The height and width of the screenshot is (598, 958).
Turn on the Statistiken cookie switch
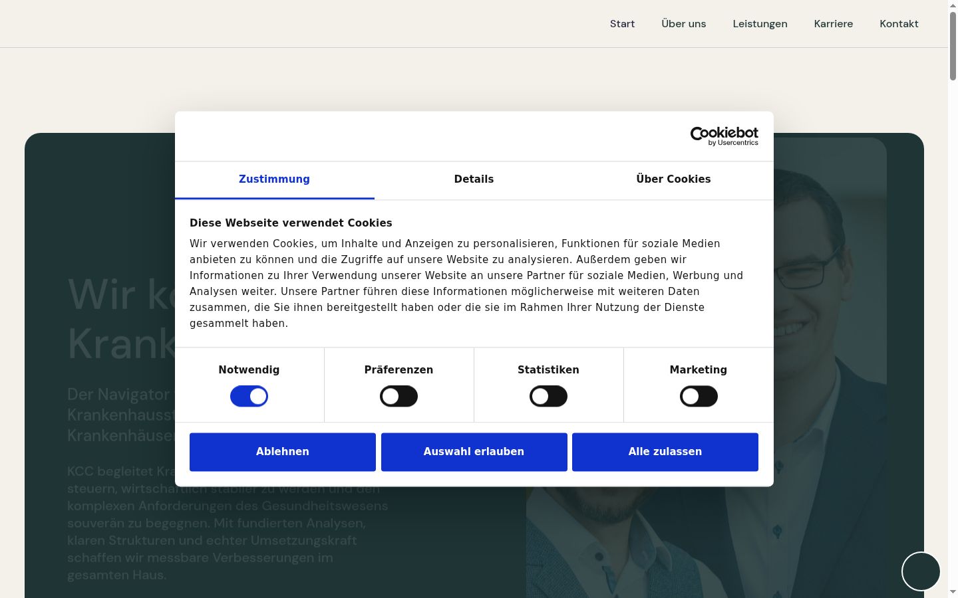tap(548, 397)
